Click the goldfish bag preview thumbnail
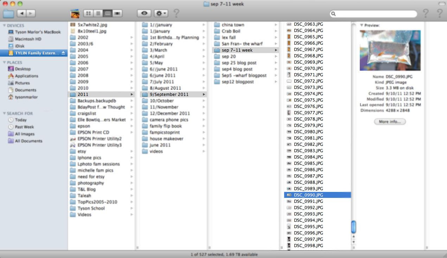 tap(390, 50)
